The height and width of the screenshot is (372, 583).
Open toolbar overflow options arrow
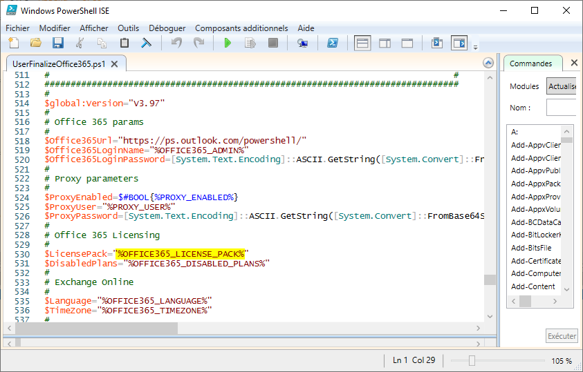[x=475, y=47]
